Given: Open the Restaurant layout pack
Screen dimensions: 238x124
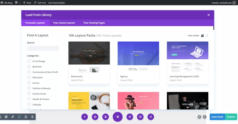Looking at the screenshot, I should pyautogui.click(x=89, y=63).
